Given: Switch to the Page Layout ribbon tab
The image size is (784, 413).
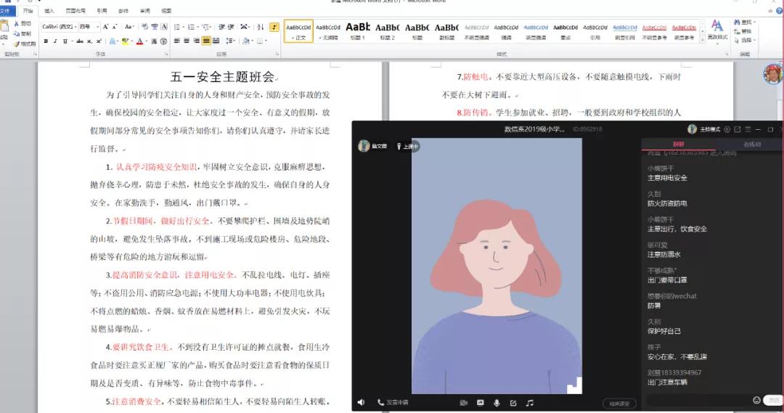Looking at the screenshot, I should click(75, 10).
